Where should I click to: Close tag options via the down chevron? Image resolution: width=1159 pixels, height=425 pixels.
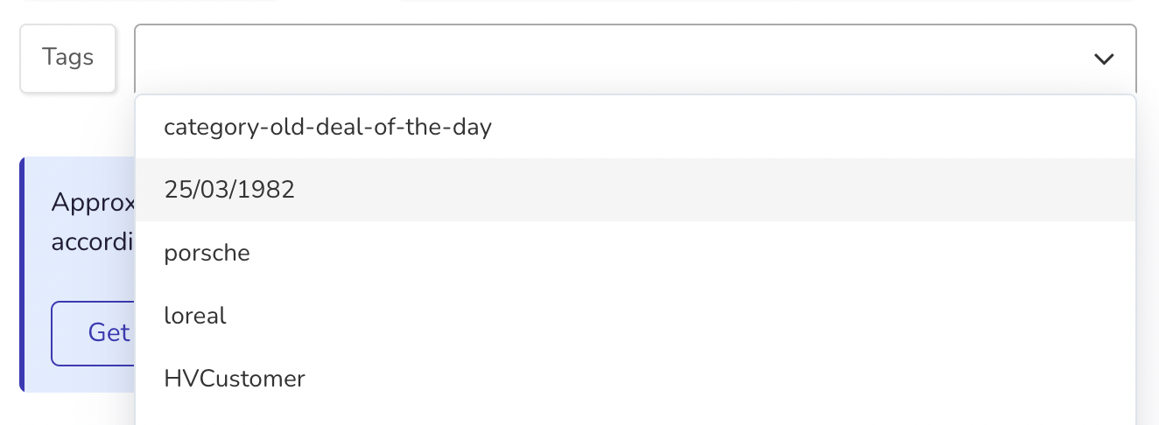1104,59
